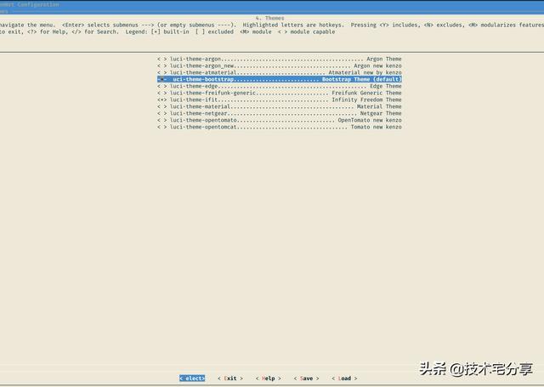Select the luci-theme-material entry name

201,106
